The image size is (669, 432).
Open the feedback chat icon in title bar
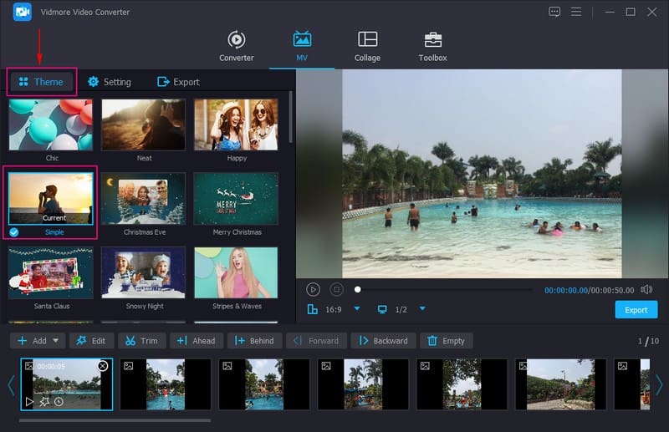pos(554,12)
